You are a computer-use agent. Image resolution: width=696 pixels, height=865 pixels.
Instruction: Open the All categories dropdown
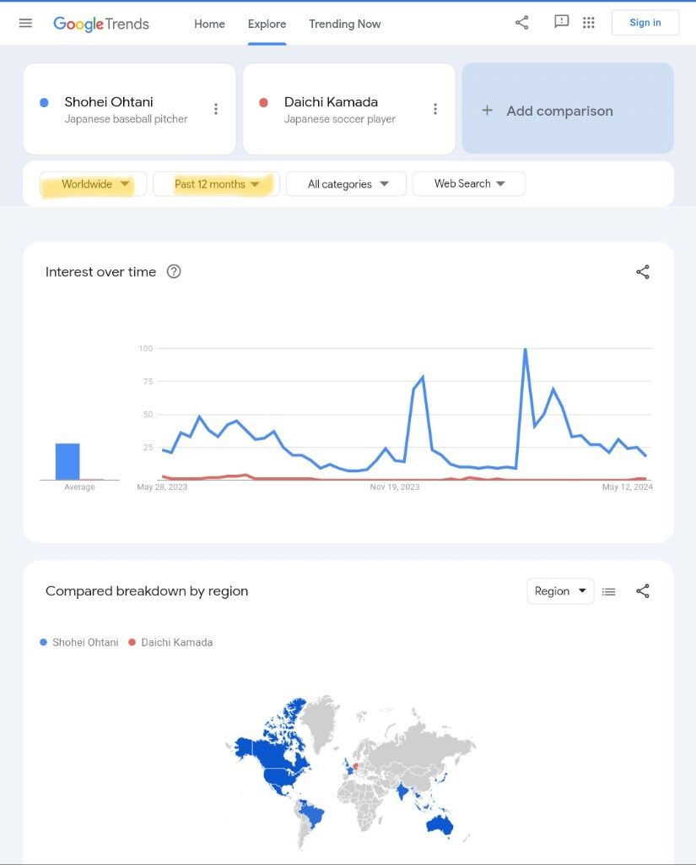[347, 183]
